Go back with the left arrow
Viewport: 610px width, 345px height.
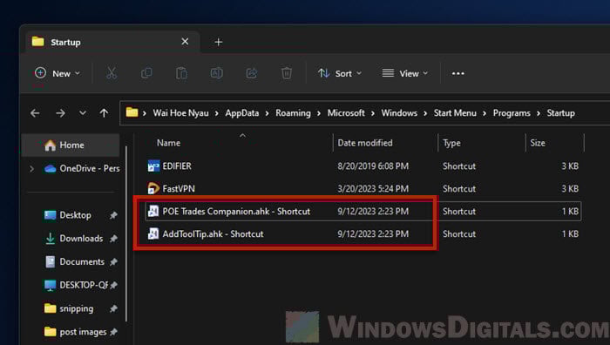pos(35,113)
